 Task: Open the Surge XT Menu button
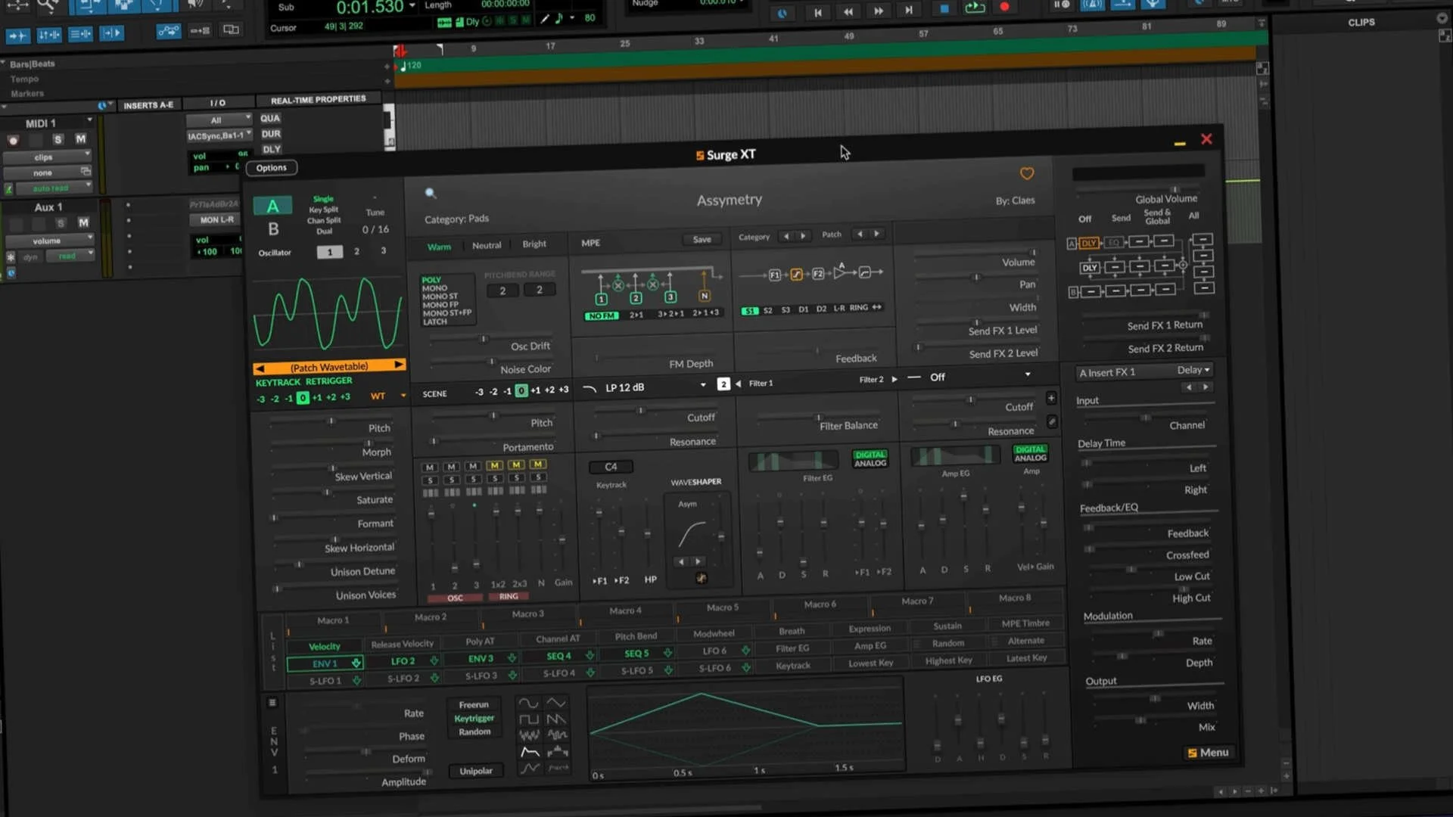pos(1208,753)
